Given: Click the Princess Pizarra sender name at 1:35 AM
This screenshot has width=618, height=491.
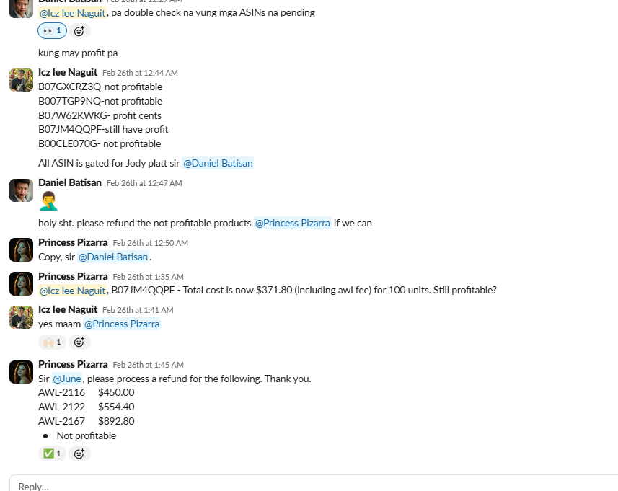Looking at the screenshot, I should pyautogui.click(x=73, y=276).
